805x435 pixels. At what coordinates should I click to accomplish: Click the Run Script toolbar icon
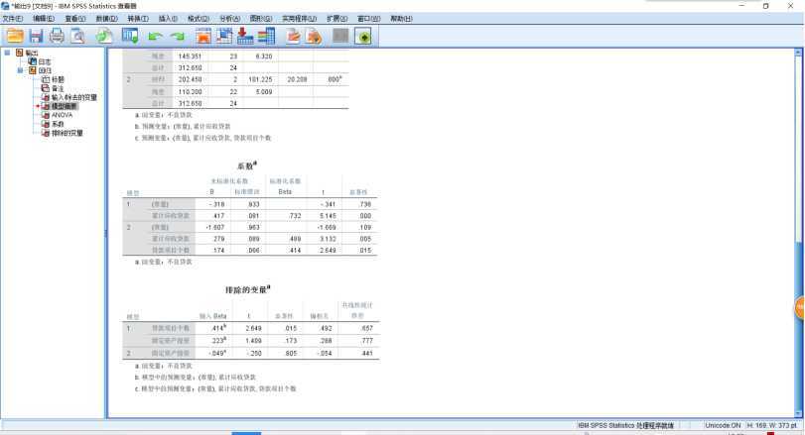pyautogui.click(x=314, y=36)
